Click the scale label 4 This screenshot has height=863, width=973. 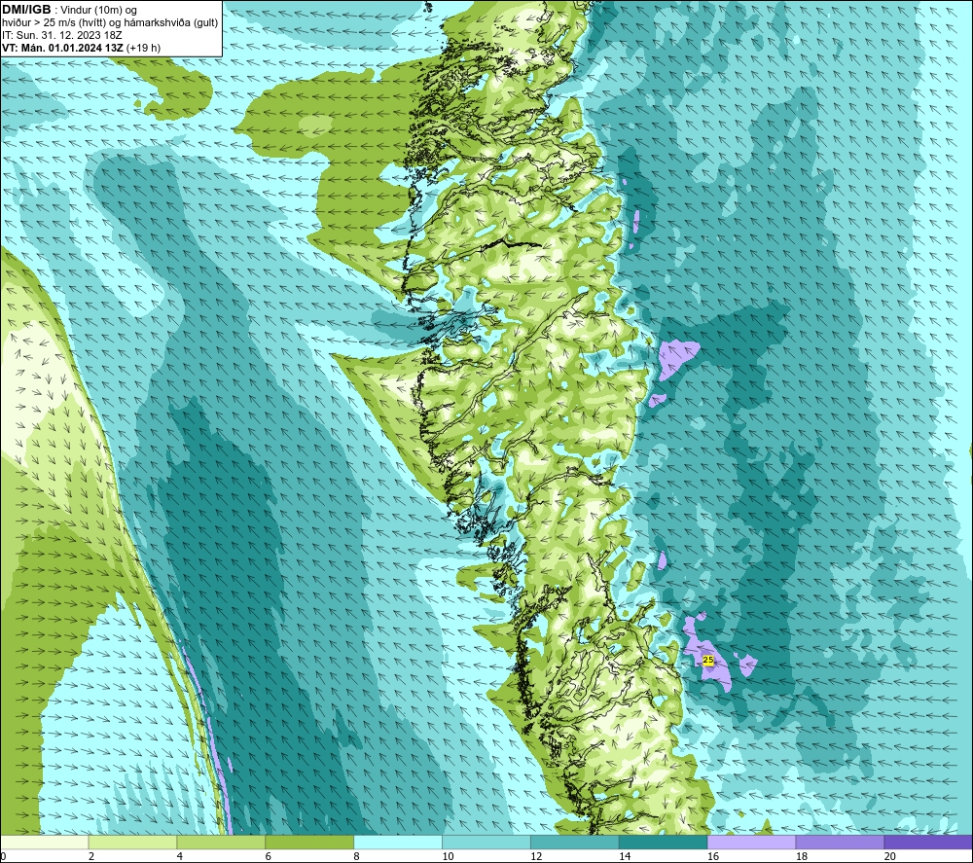[x=179, y=856]
